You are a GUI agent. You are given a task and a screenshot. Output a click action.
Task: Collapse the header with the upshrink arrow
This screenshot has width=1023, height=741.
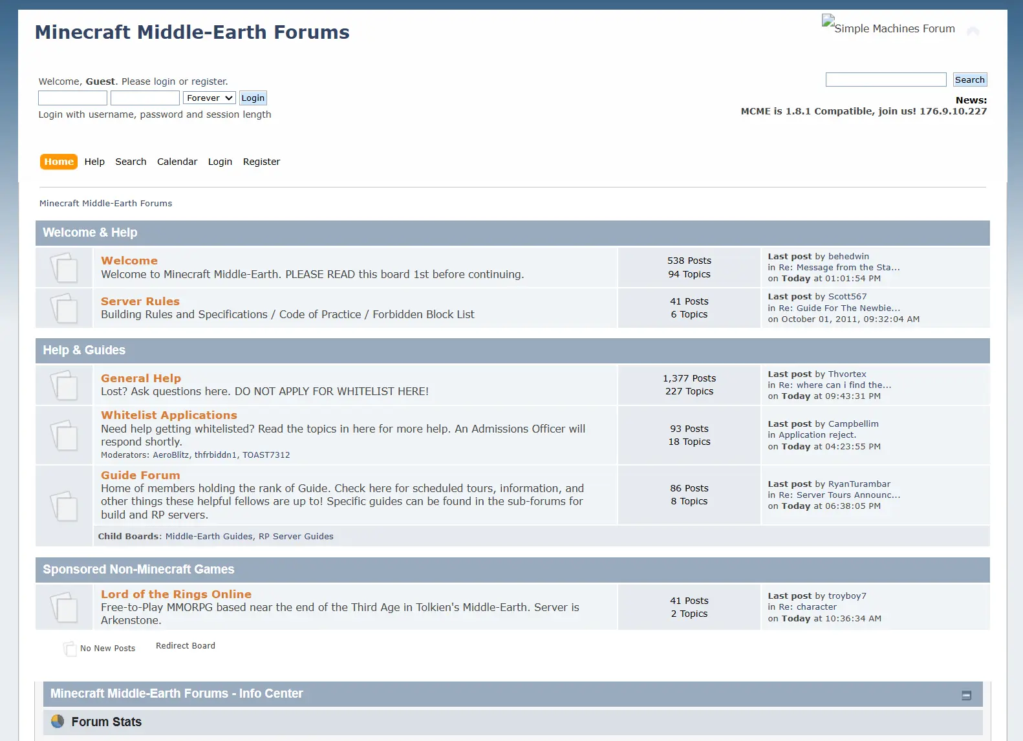(973, 30)
